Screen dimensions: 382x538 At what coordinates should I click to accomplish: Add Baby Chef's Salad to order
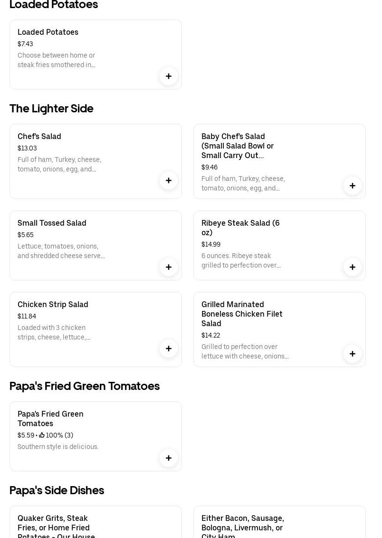pos(353,186)
